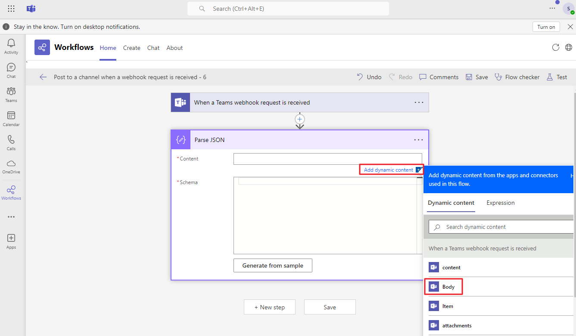Screen dimensions: 576x336
Task: Open Activity in the Teams sidebar
Action: pyautogui.click(x=11, y=46)
